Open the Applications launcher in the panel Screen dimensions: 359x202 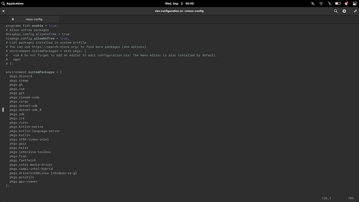12,4
